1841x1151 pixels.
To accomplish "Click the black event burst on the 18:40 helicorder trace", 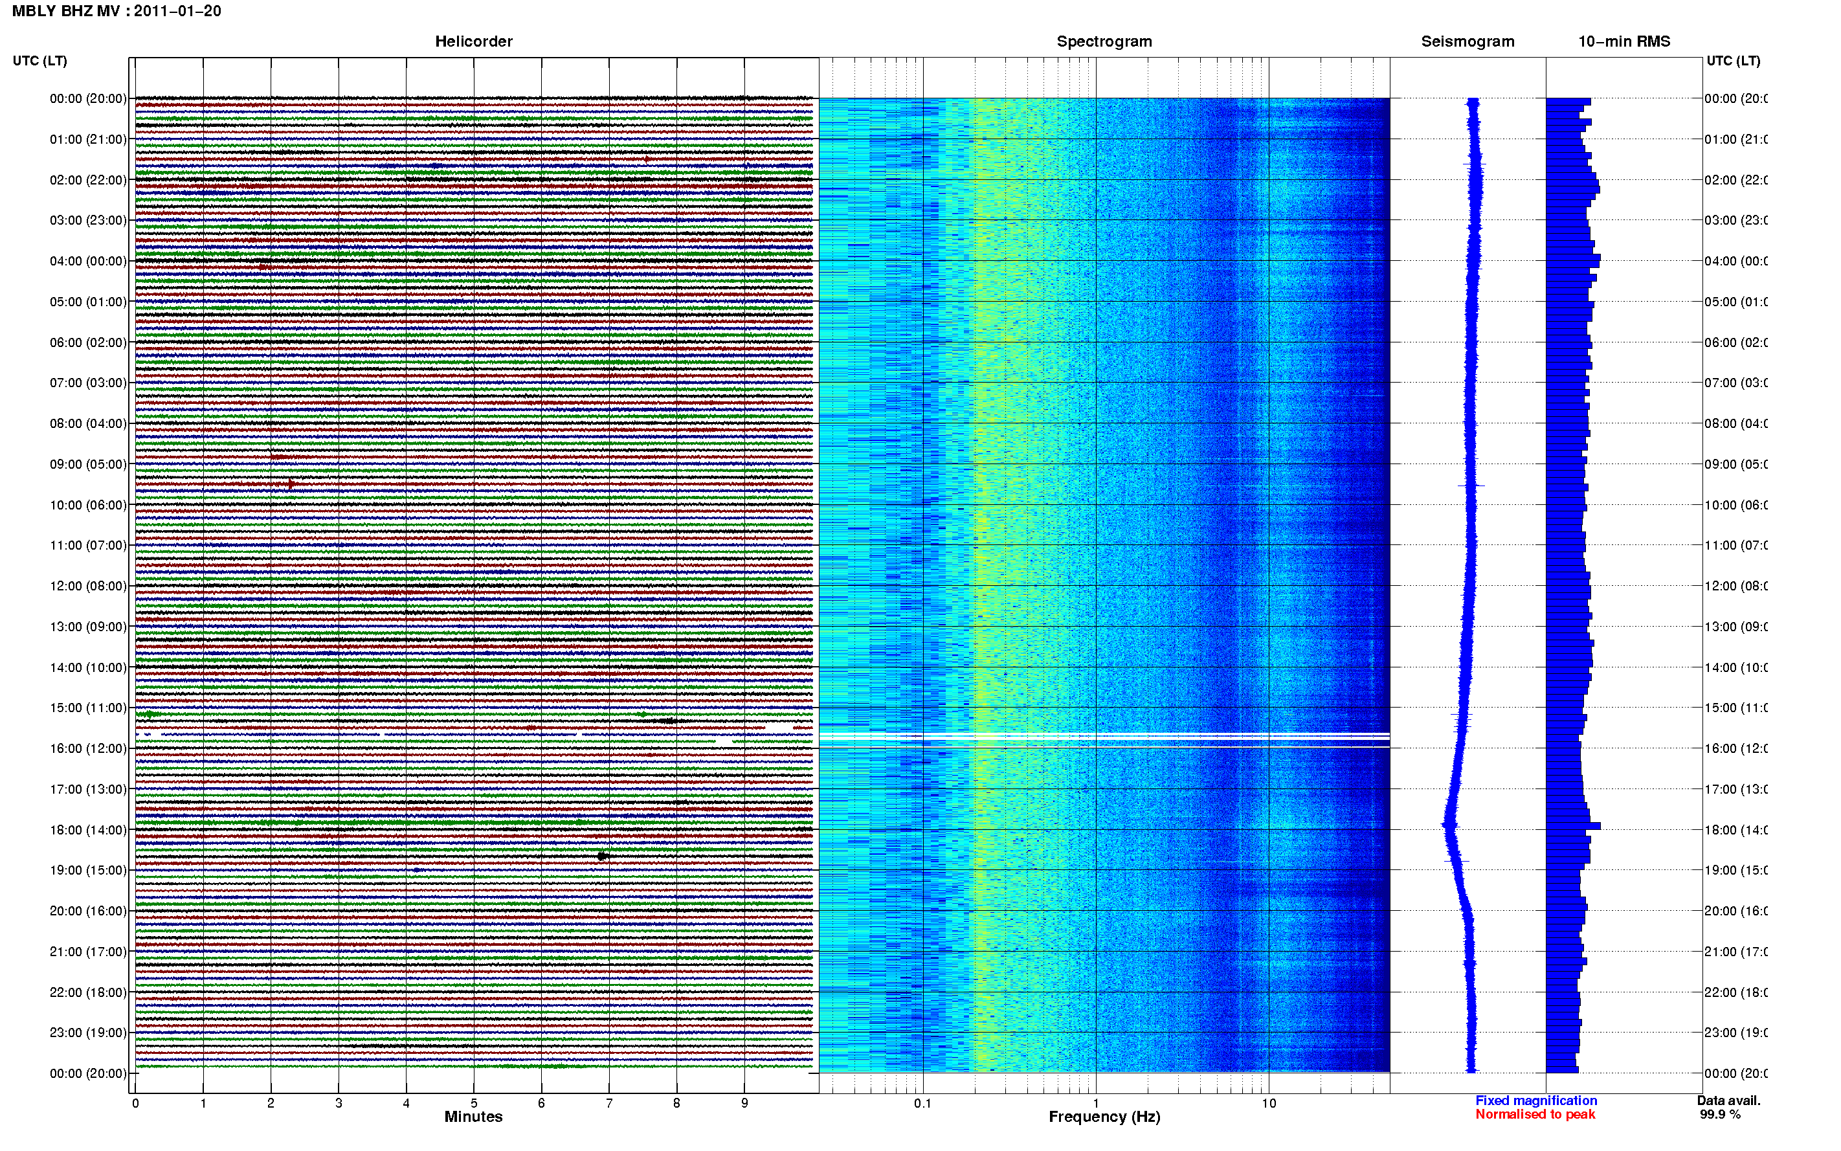I will tap(602, 856).
